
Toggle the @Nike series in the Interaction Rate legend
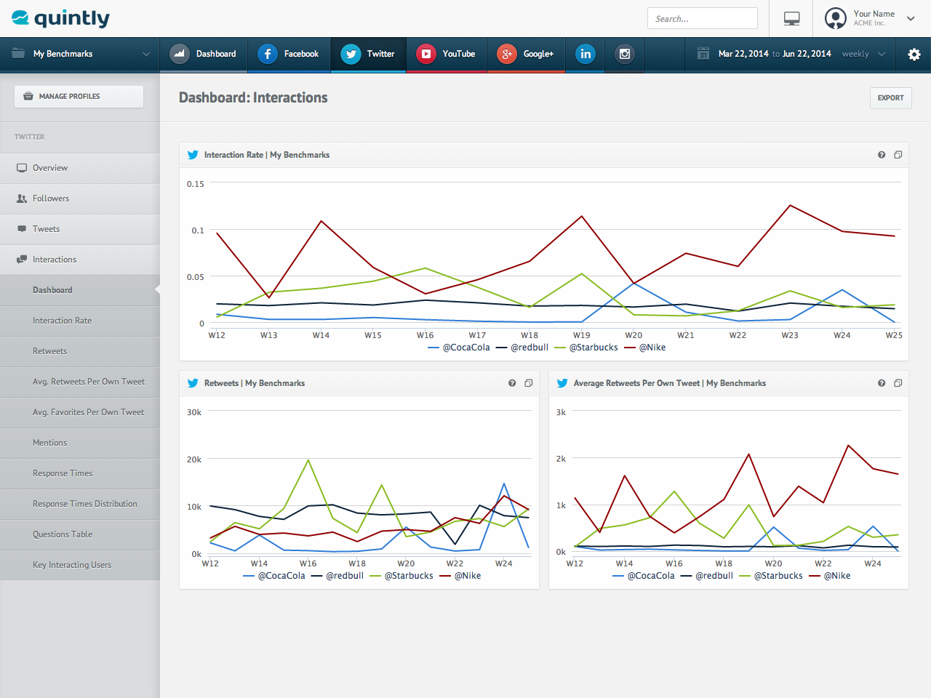(x=651, y=348)
